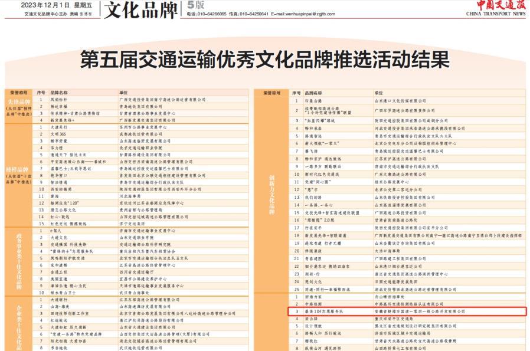Screen dimensions: 530x351
Task: Select the brand name 设计领航
Action: pyautogui.click(x=313, y=326)
